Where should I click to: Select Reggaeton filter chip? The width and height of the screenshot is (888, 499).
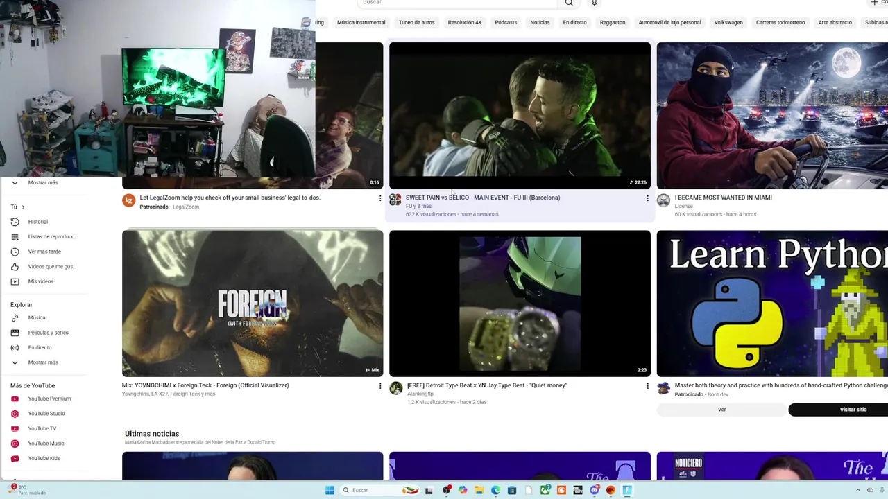(x=613, y=22)
